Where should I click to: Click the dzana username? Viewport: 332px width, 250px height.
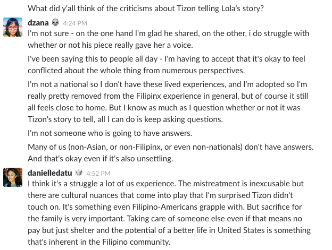[x=38, y=23]
